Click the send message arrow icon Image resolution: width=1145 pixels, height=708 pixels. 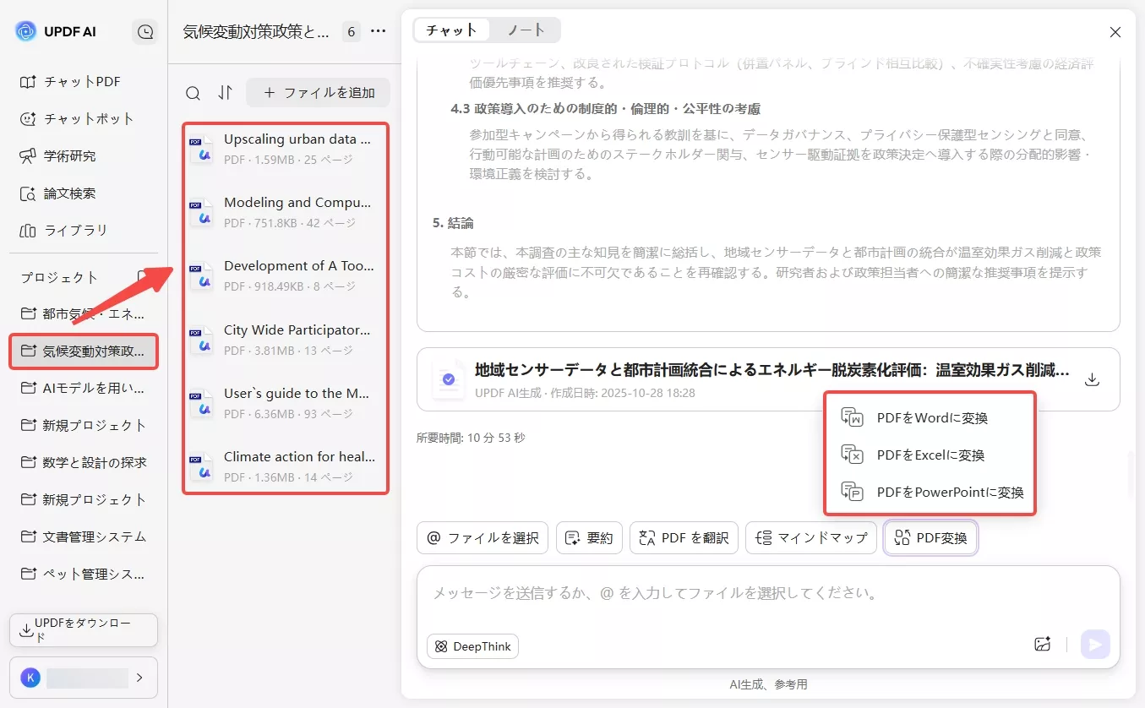tap(1095, 644)
